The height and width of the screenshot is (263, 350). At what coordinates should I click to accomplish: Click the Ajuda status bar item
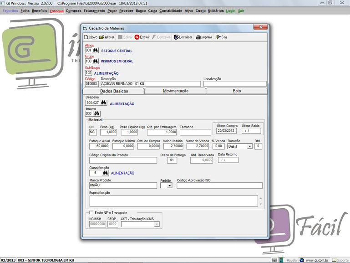[x=292, y=260]
